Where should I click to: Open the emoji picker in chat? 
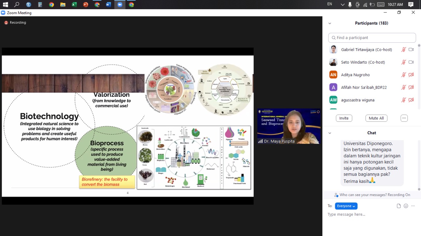point(406,206)
